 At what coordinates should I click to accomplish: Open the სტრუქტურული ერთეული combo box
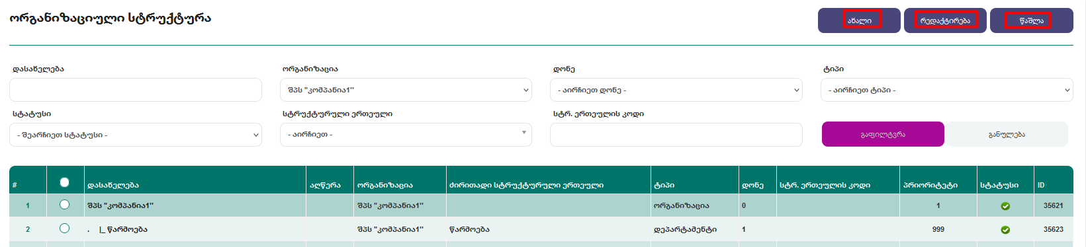tap(406, 135)
